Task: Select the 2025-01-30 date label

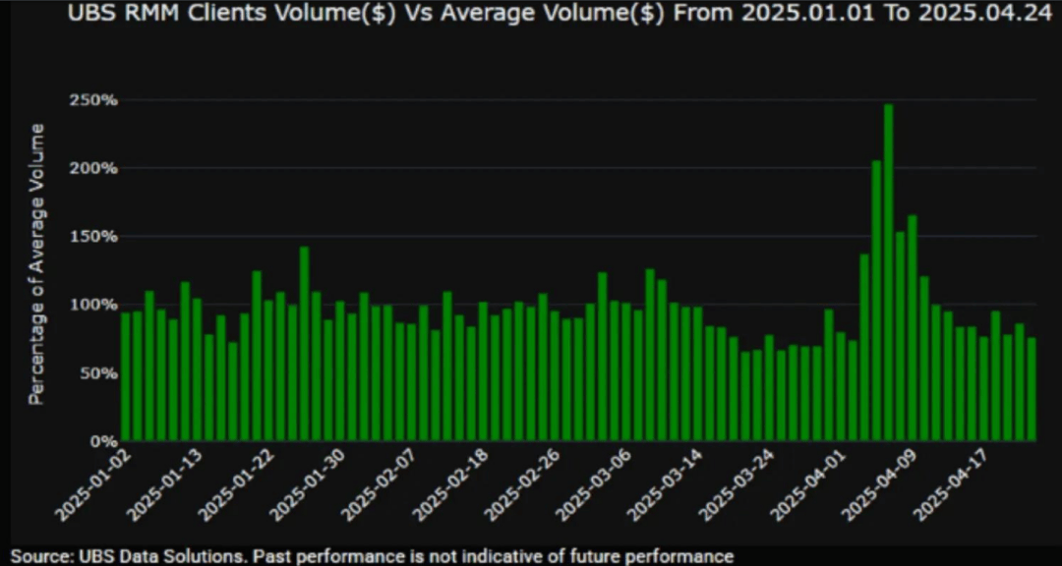Action: tap(310, 487)
